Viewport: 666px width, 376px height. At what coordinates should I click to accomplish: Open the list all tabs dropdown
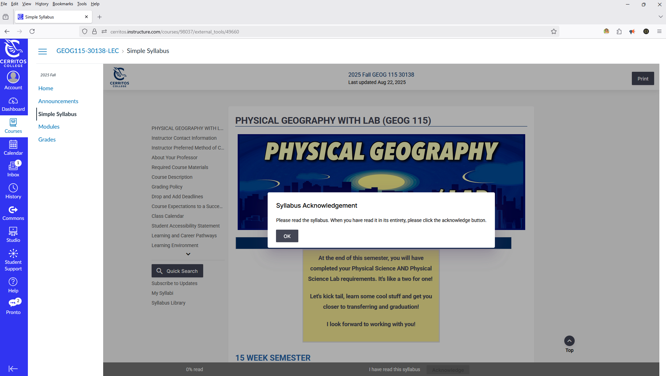[x=660, y=17]
